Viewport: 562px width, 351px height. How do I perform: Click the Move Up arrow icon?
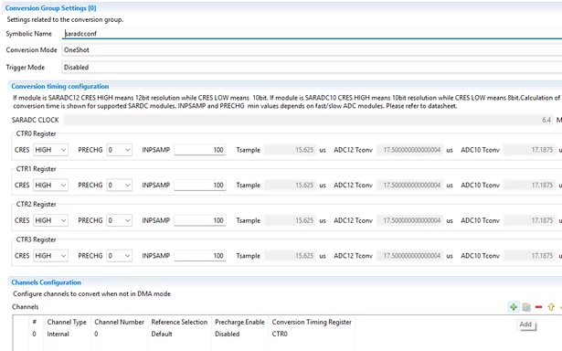click(x=551, y=307)
